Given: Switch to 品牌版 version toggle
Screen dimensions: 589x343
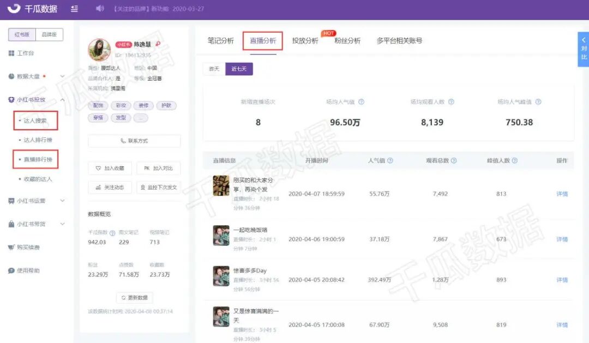Looking at the screenshot, I should (x=49, y=34).
